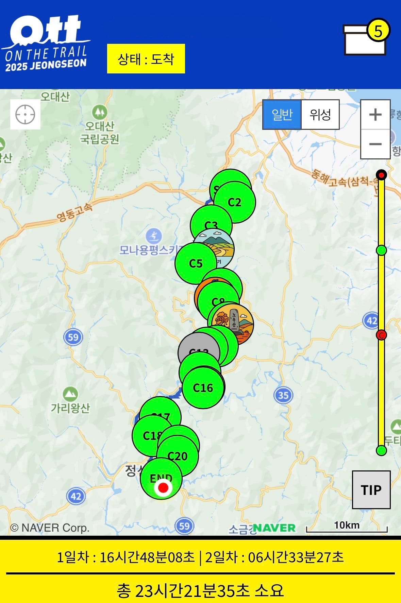401x603 pixels.
Task: Click the bottom green dot on progress bar
Action: (x=381, y=451)
